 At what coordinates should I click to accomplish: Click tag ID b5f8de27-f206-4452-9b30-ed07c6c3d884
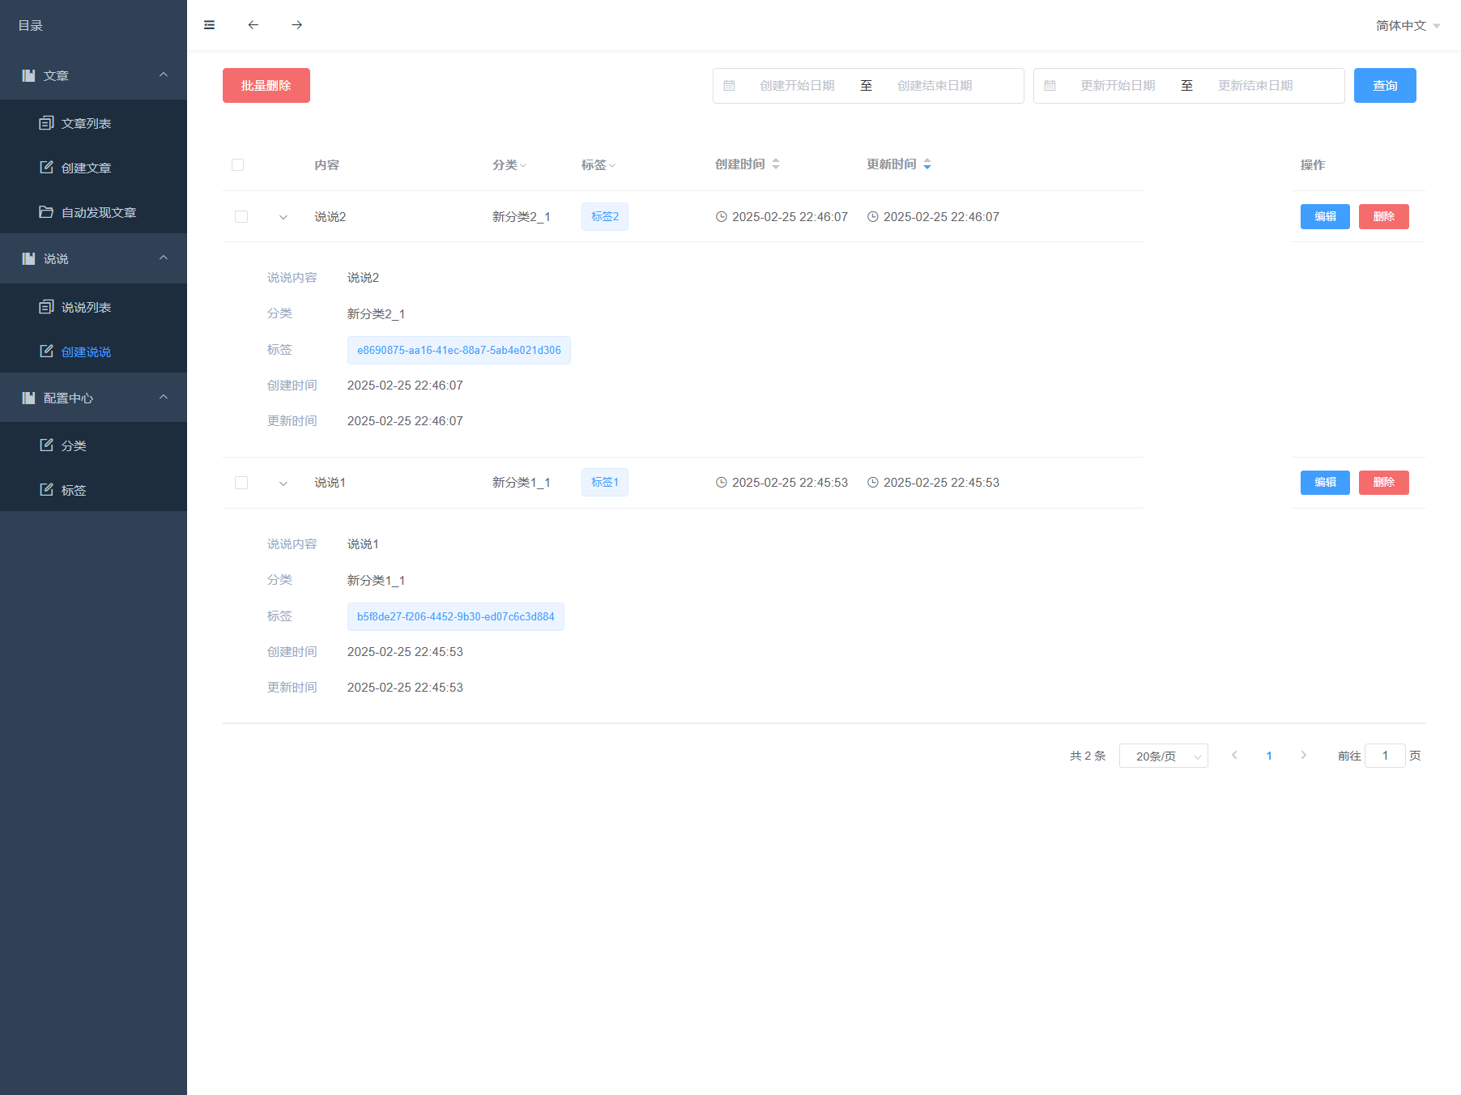click(456, 617)
